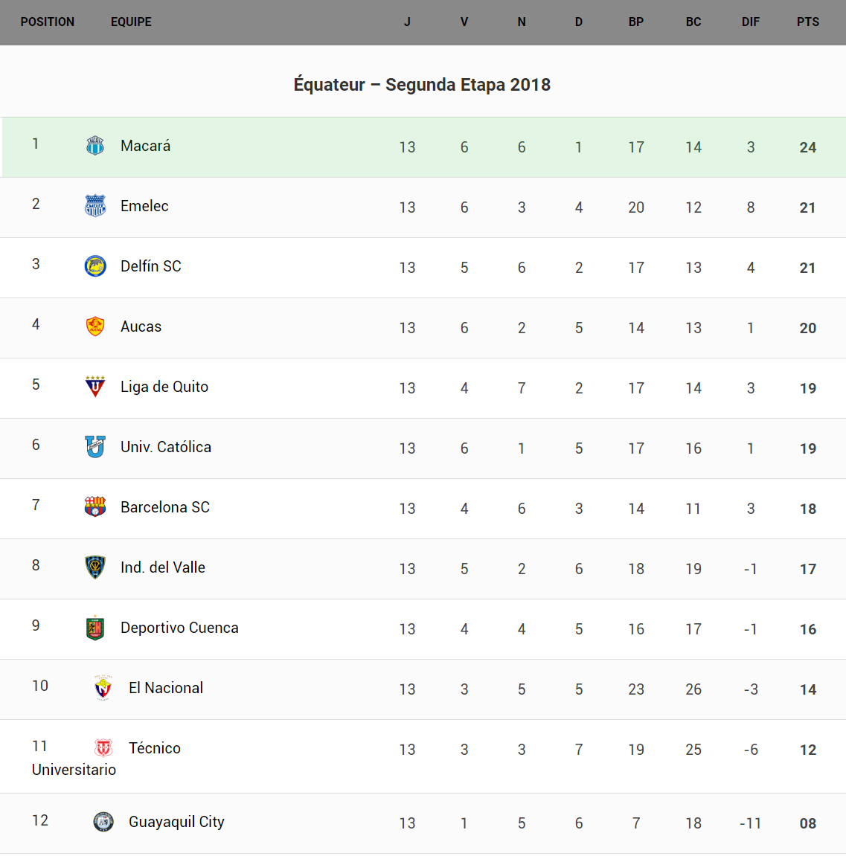Click the Guayaquil City team name
Screen dimensions: 846x859
click(176, 822)
